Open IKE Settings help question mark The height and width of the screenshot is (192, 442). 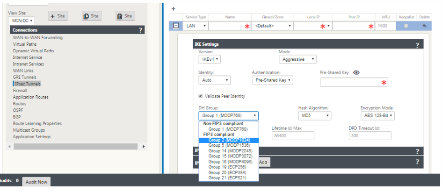417,45
